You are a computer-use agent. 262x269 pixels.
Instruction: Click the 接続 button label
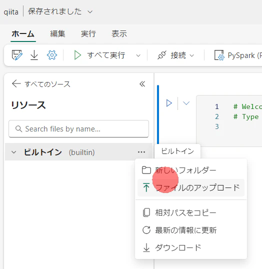pyautogui.click(x=178, y=55)
